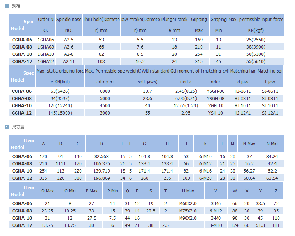Click B dimension value 1111
Viewport: 295px width, 236px height.
click(60, 164)
